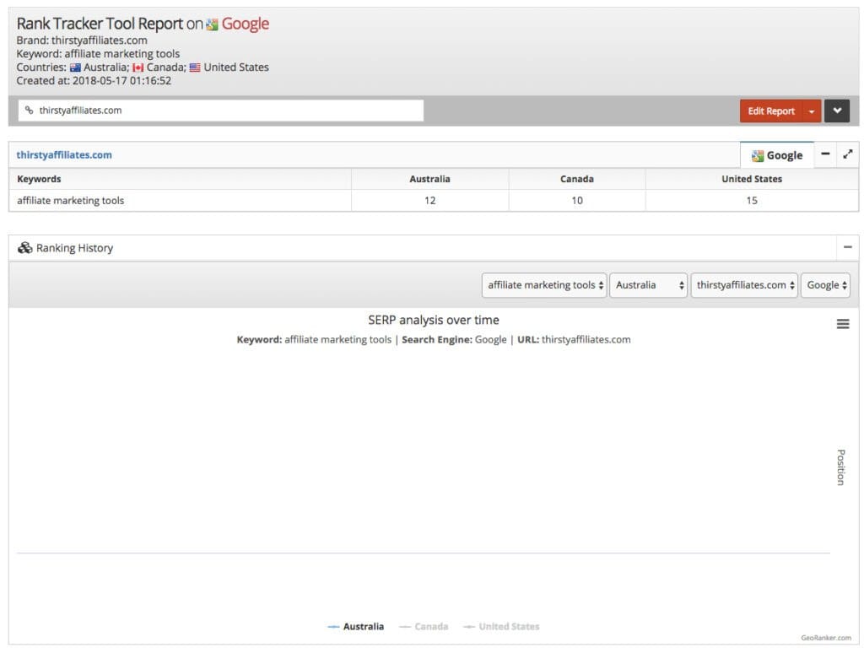Click the Australia ranking value 12

coord(429,201)
